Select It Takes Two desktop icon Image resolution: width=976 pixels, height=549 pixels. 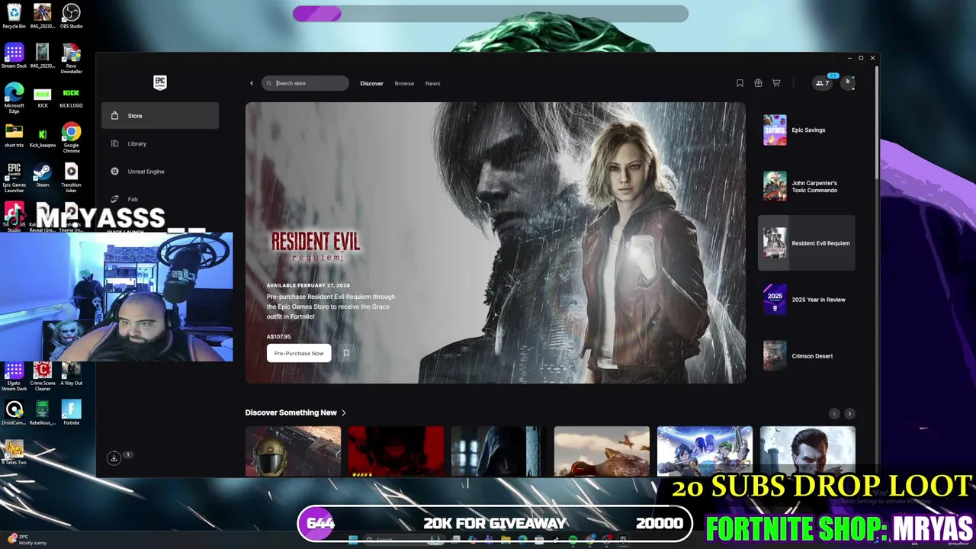[14, 452]
